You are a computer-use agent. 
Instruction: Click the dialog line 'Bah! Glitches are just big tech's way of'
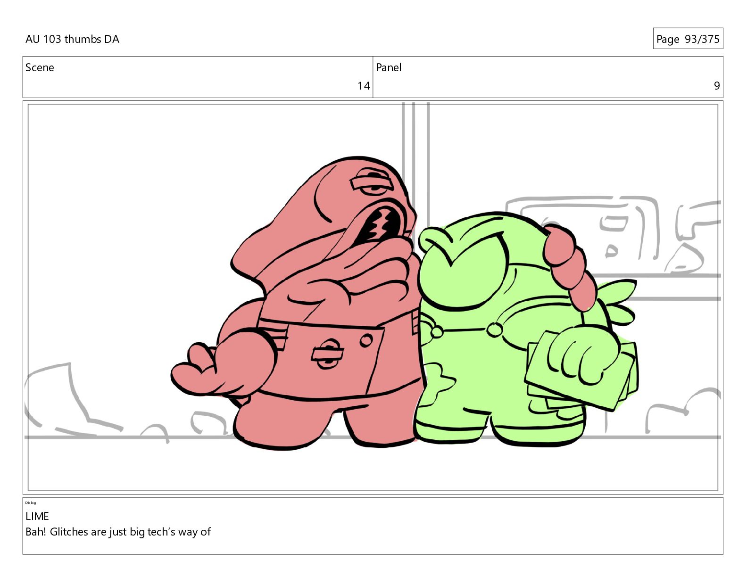click(x=118, y=532)
